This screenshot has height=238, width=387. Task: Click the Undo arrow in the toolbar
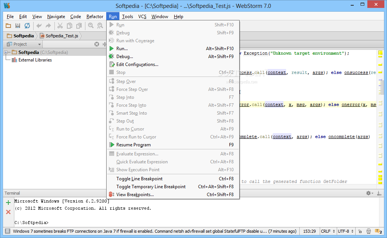[39, 26]
